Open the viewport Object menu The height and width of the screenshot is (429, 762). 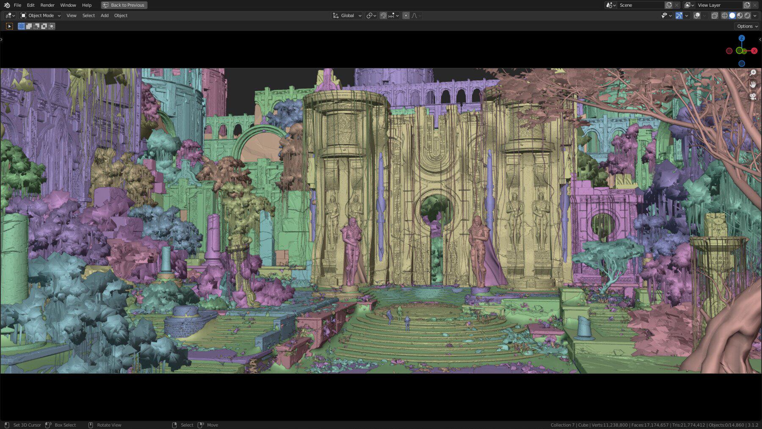pyautogui.click(x=121, y=16)
